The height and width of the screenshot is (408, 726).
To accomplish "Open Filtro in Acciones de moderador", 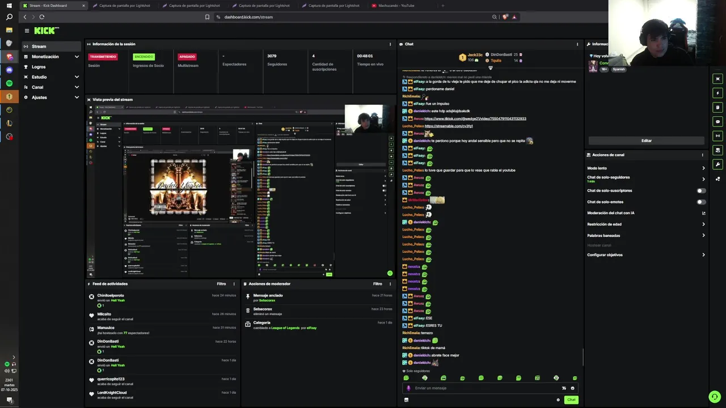I will [377, 284].
